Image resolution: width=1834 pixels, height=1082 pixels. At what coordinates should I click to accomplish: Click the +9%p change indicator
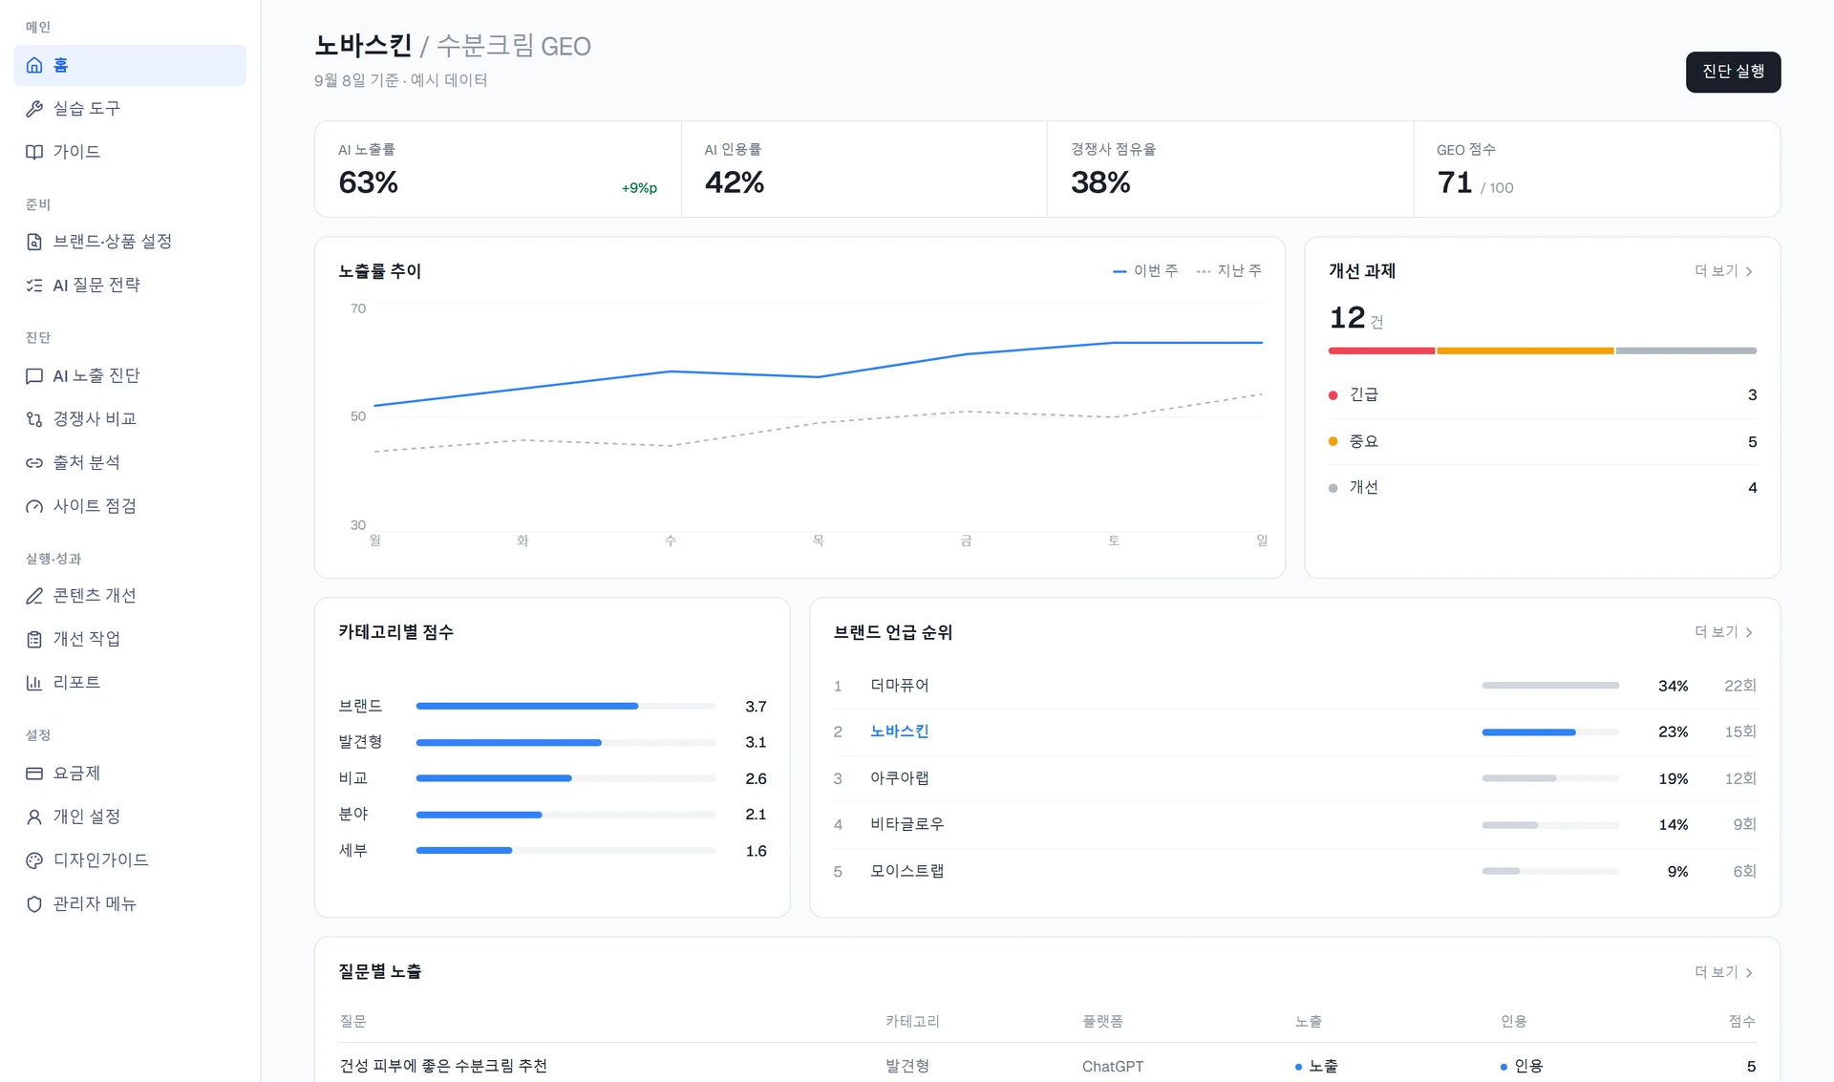[x=639, y=188]
